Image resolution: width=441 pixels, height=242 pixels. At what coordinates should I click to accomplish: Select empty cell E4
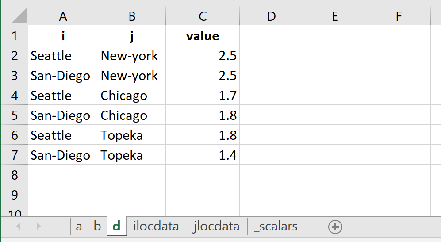tap(335, 96)
